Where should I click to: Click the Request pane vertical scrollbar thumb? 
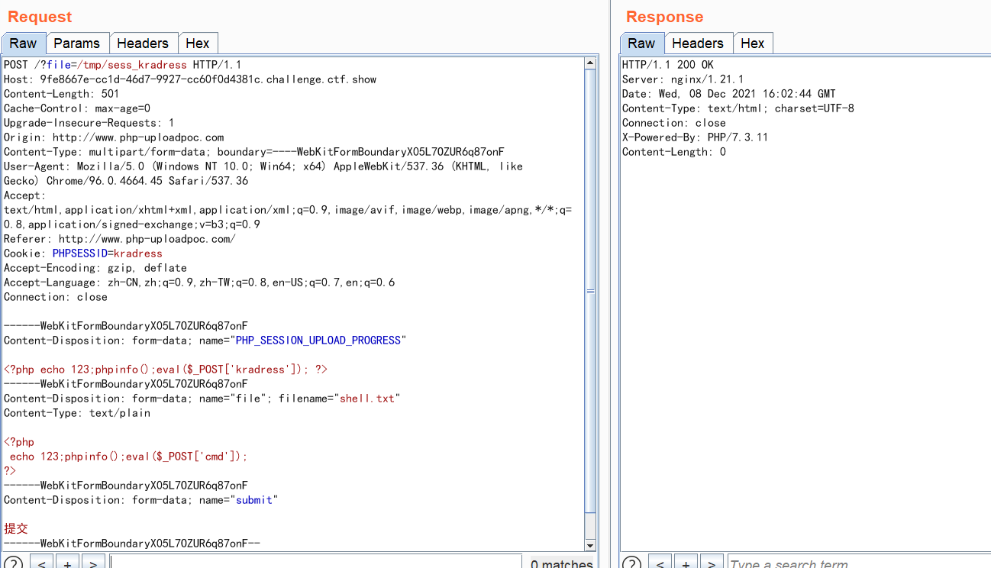589,291
